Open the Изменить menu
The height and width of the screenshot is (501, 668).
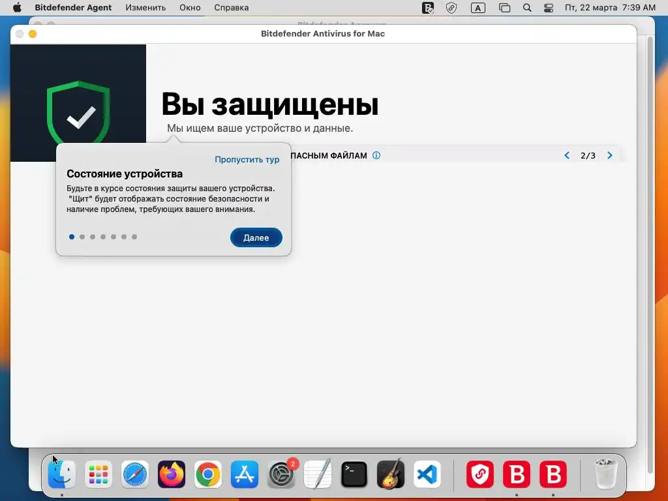(x=145, y=8)
